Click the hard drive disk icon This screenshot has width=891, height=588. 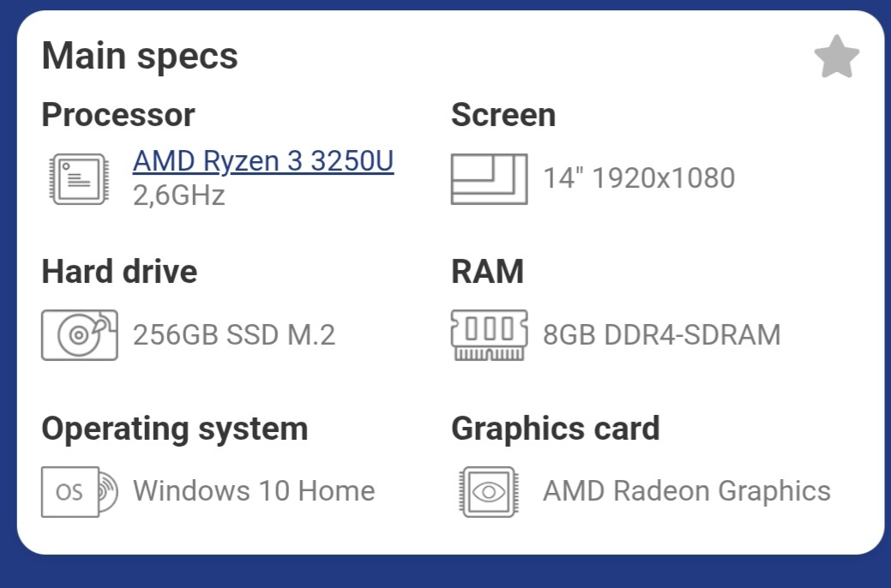coord(79,335)
